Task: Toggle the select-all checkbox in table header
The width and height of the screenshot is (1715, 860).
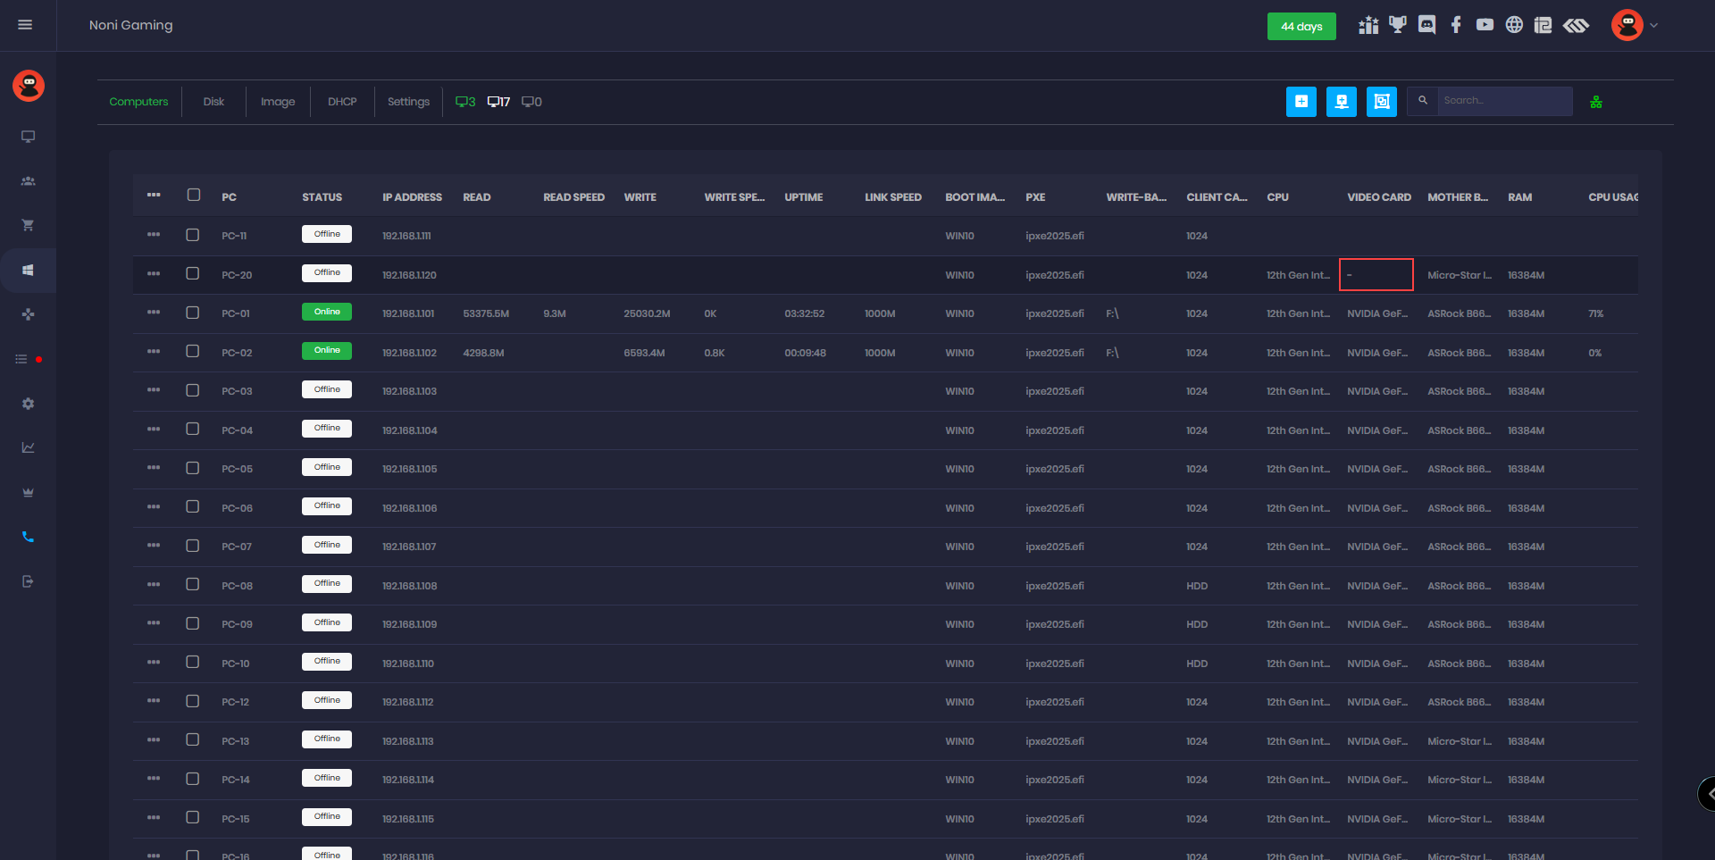Action: 193,195
